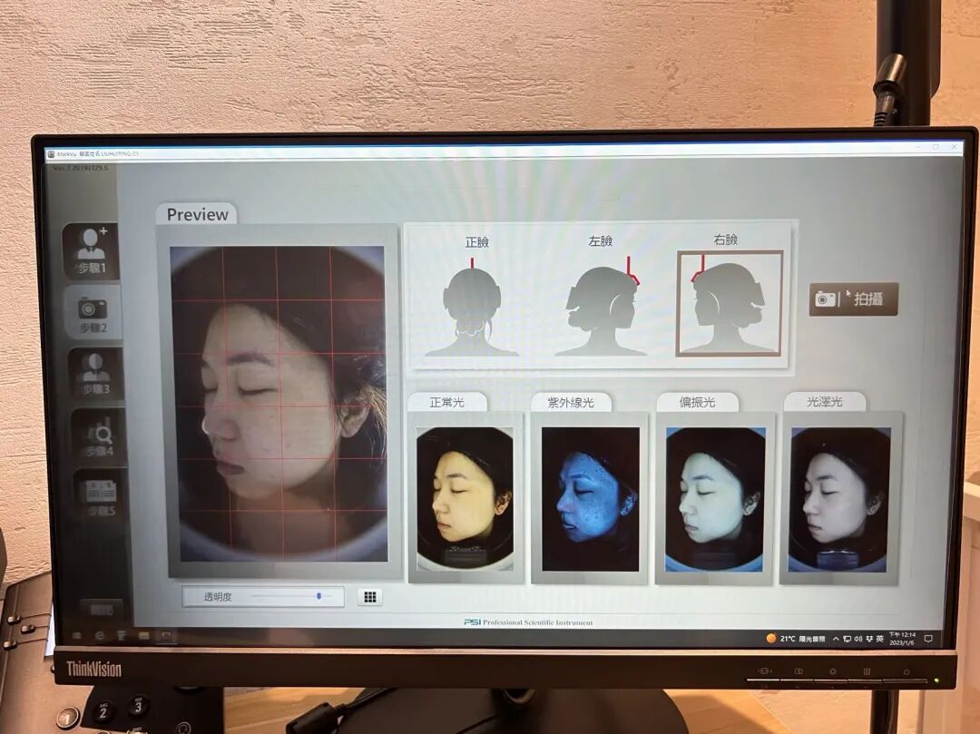Open the blue UV light face thumbnail

(590, 498)
